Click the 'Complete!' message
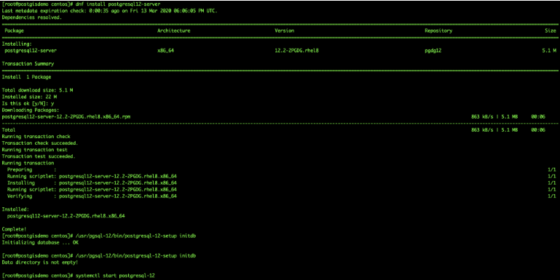 [x=14, y=229]
